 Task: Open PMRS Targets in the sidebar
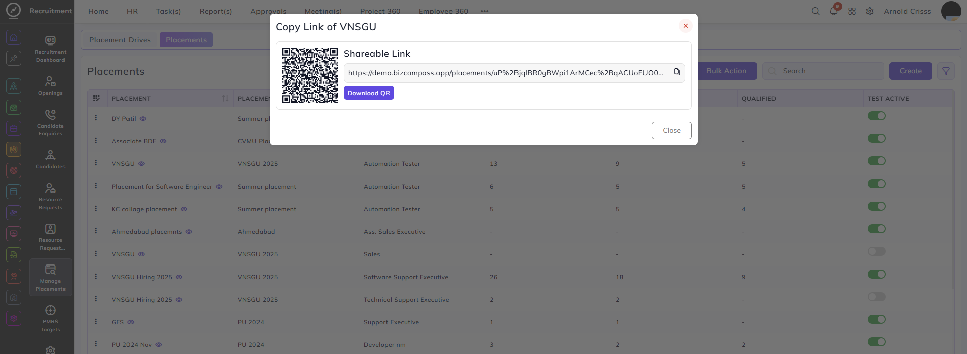50,318
